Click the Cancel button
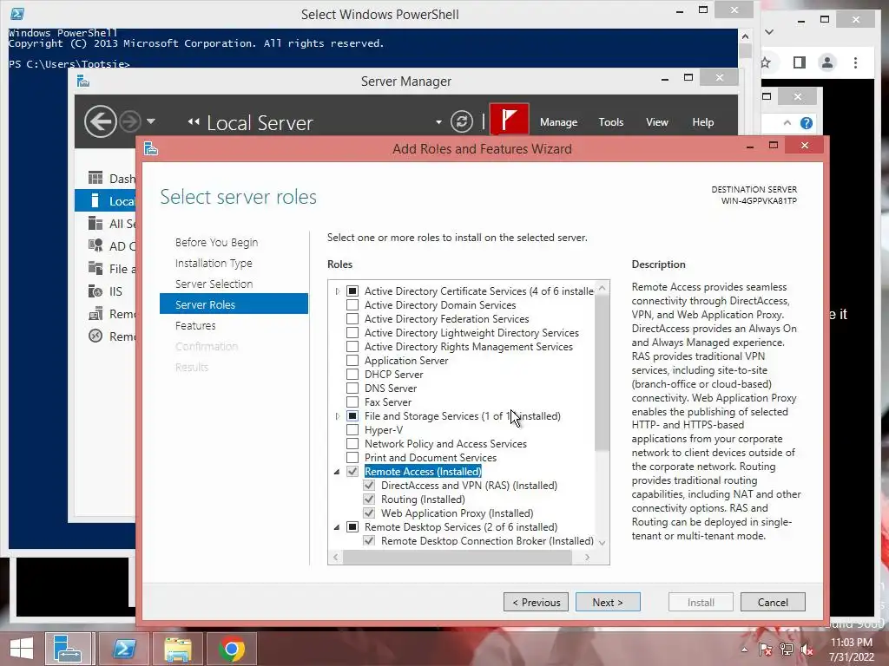889x666 pixels. [x=773, y=602]
